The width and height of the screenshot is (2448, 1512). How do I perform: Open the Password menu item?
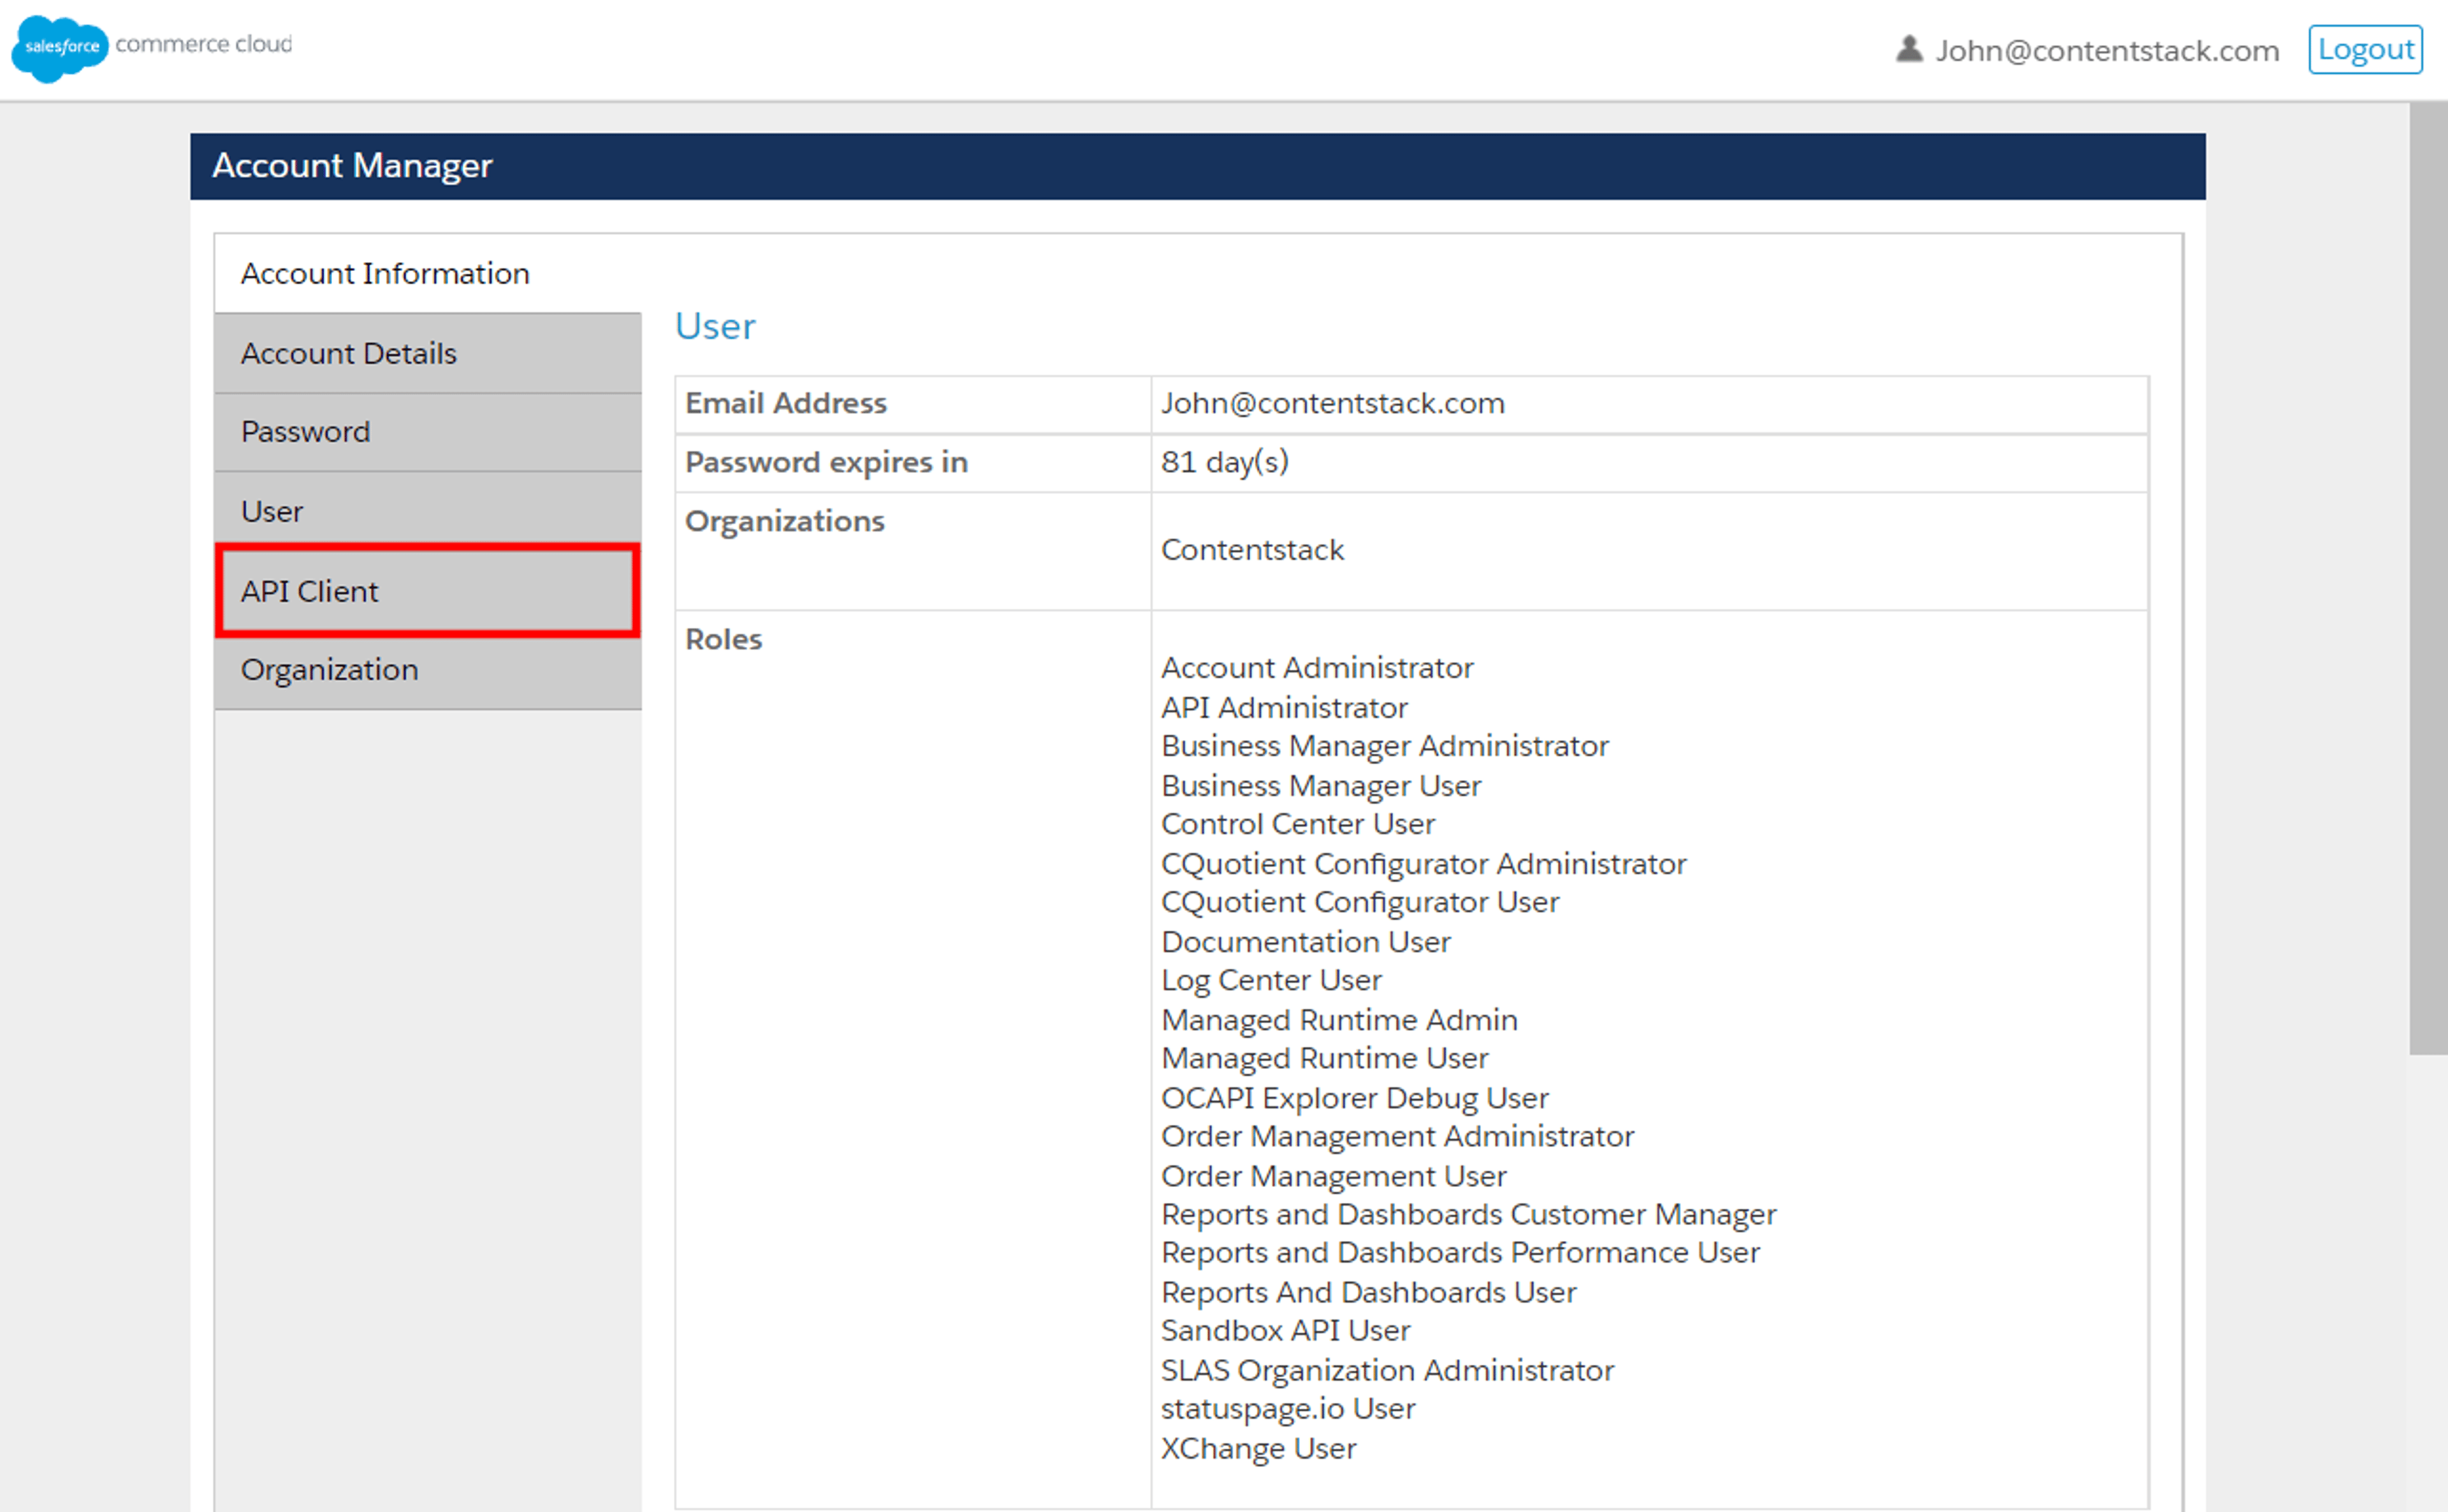coord(428,432)
